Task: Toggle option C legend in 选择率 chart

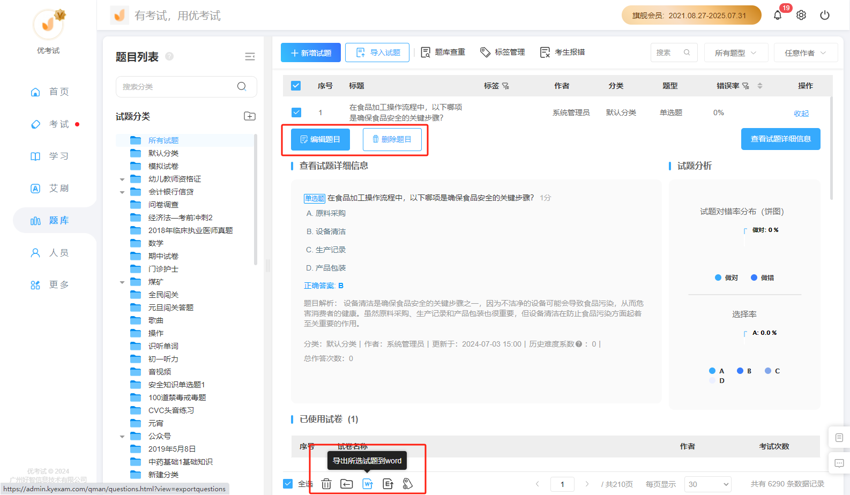Action: coord(772,371)
